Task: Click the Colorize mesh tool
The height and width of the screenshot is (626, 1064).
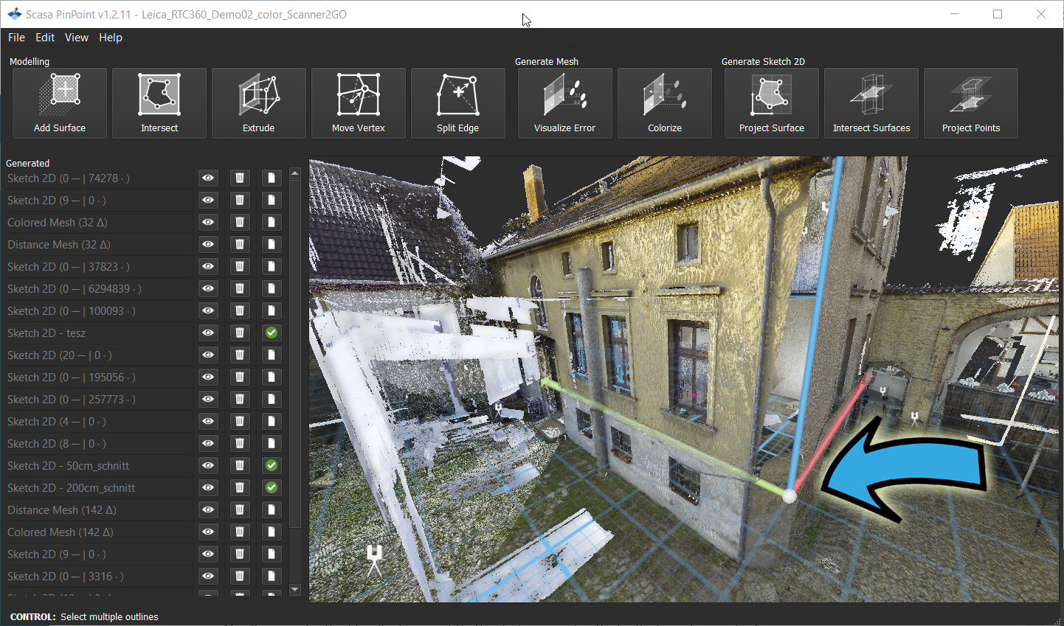Action: pyautogui.click(x=665, y=103)
